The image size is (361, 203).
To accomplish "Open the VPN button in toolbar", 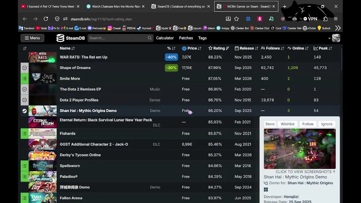I will click(x=310, y=19).
